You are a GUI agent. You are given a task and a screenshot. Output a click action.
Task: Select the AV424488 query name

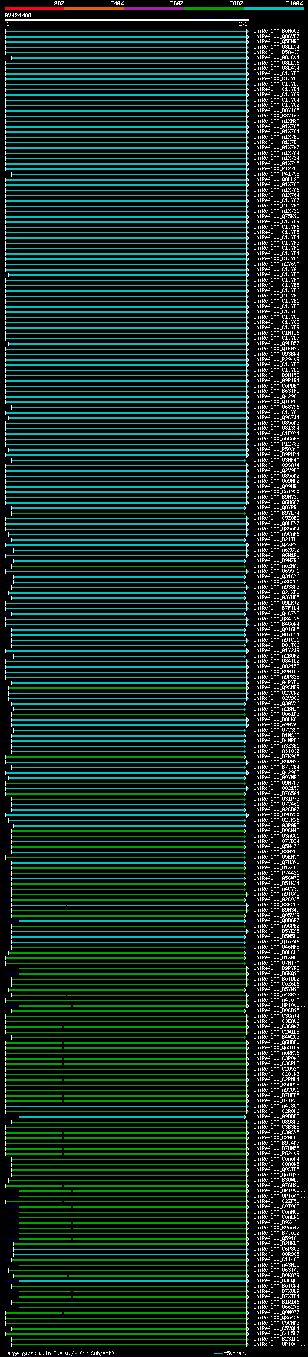click(x=18, y=15)
